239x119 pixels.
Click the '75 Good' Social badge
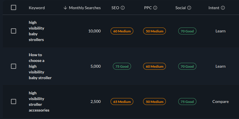pos(187,102)
